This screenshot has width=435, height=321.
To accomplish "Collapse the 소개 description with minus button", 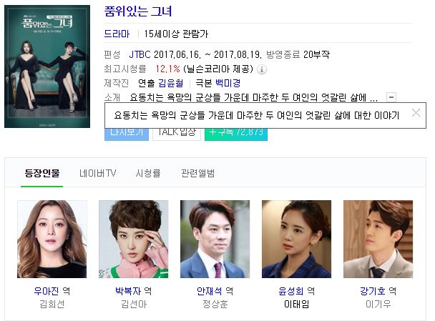I will pos(391,97).
